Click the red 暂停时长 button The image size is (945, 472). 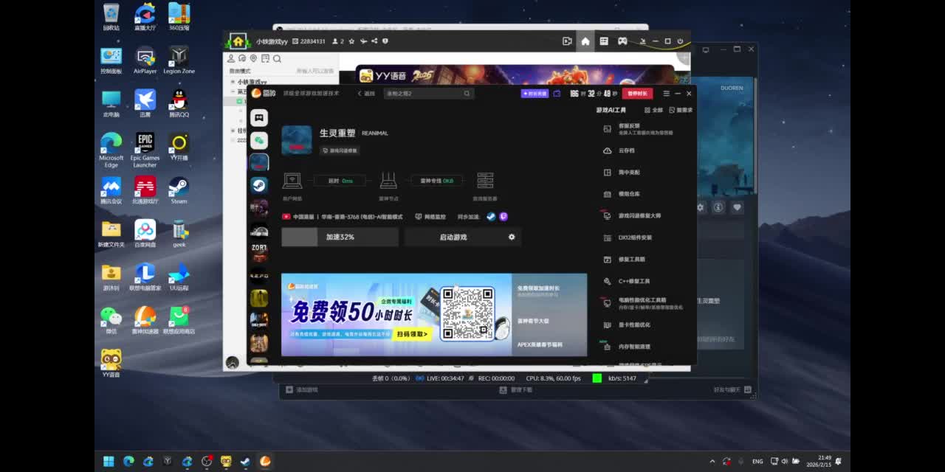(x=637, y=94)
